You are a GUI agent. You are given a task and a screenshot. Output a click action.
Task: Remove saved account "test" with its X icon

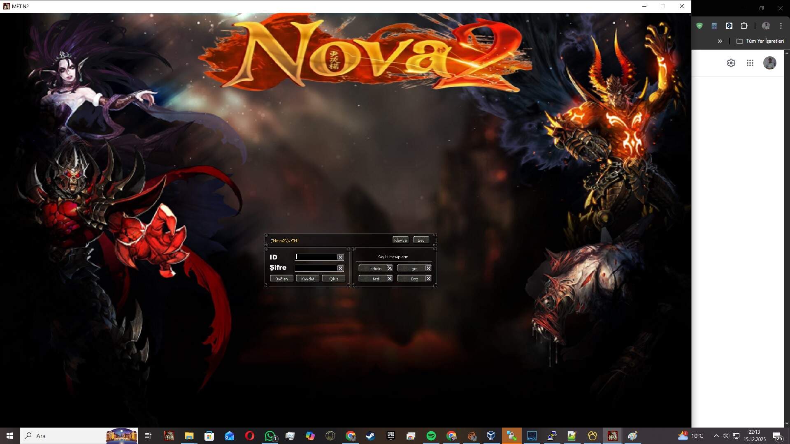pos(390,278)
